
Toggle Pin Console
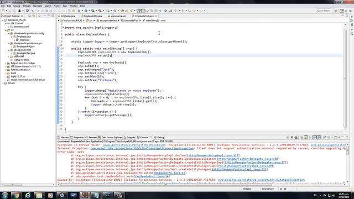coord(325,137)
